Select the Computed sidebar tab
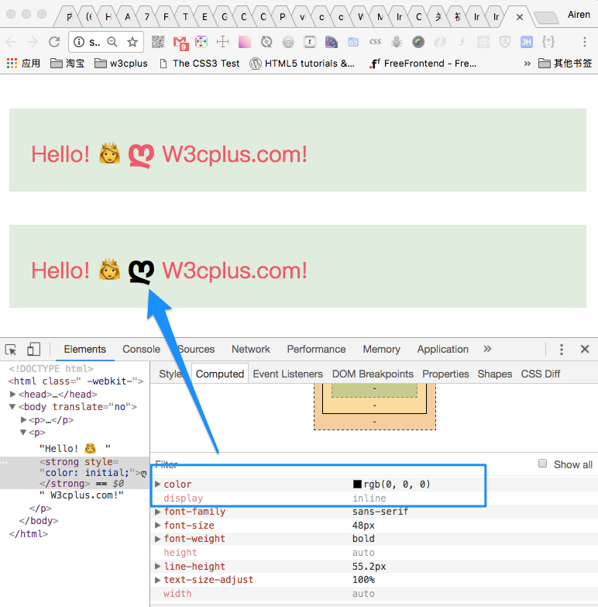Viewport: 598px width, 607px height. point(220,374)
